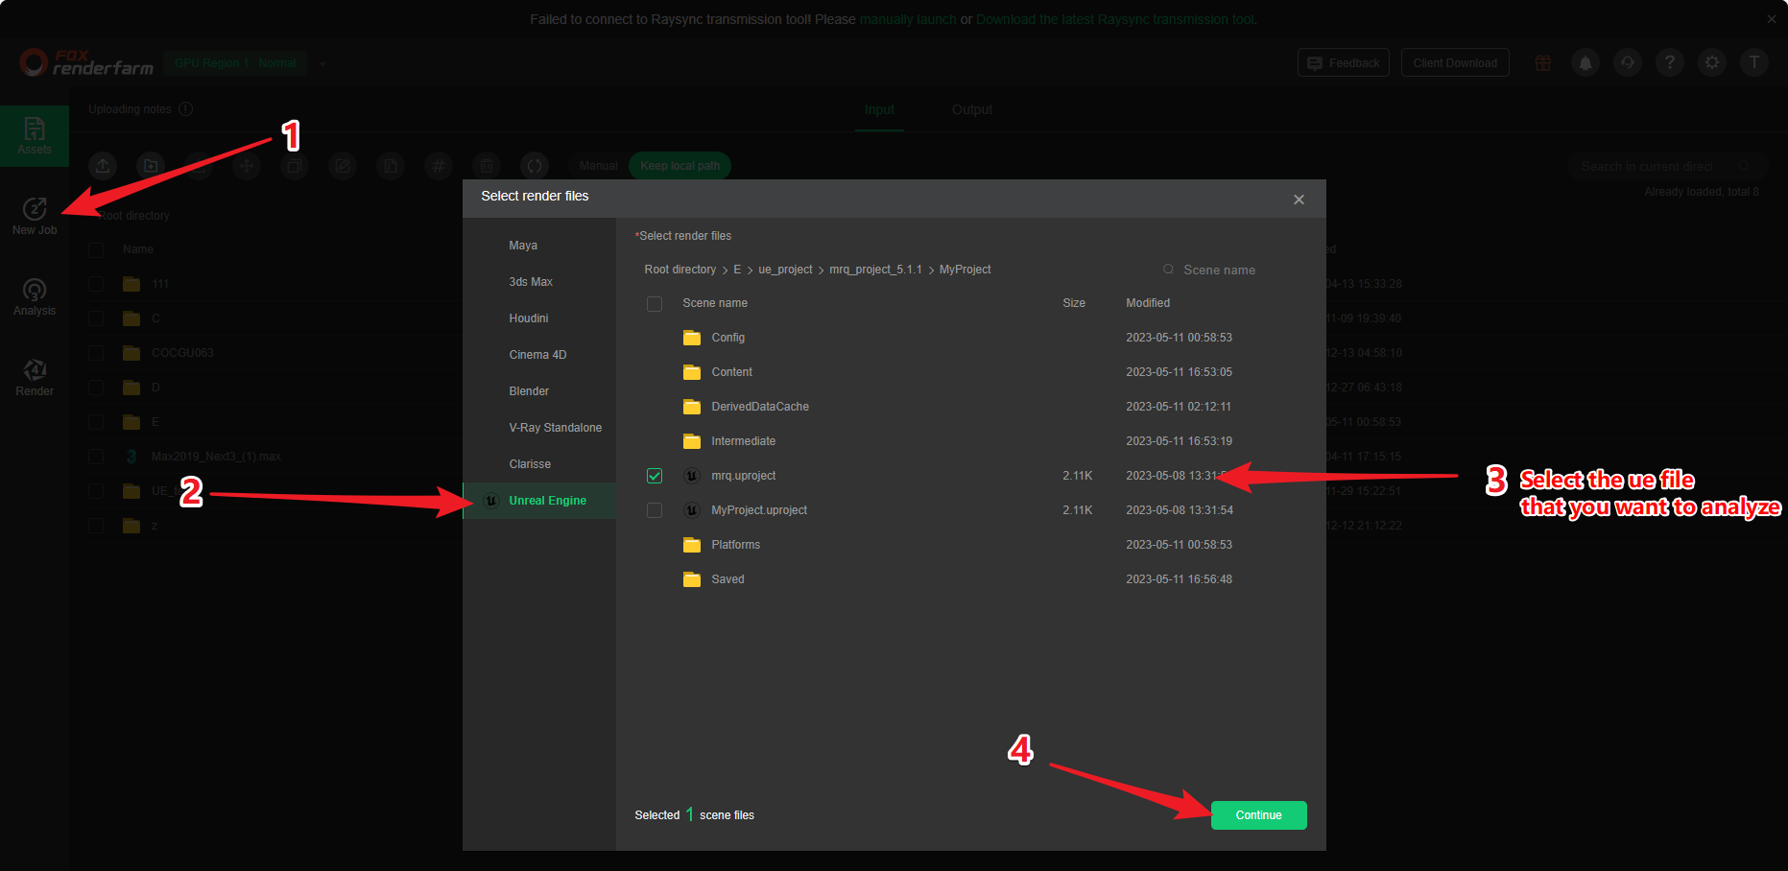
Task: Switch to the Input tab
Action: [879, 109]
